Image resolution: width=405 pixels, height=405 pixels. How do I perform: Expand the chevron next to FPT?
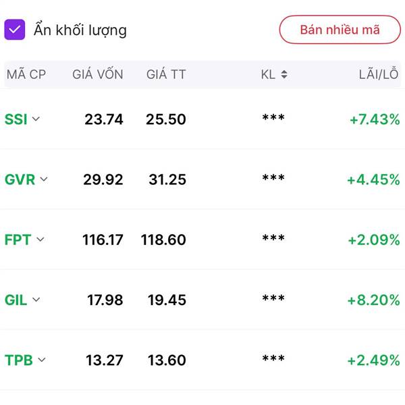[x=40, y=239]
